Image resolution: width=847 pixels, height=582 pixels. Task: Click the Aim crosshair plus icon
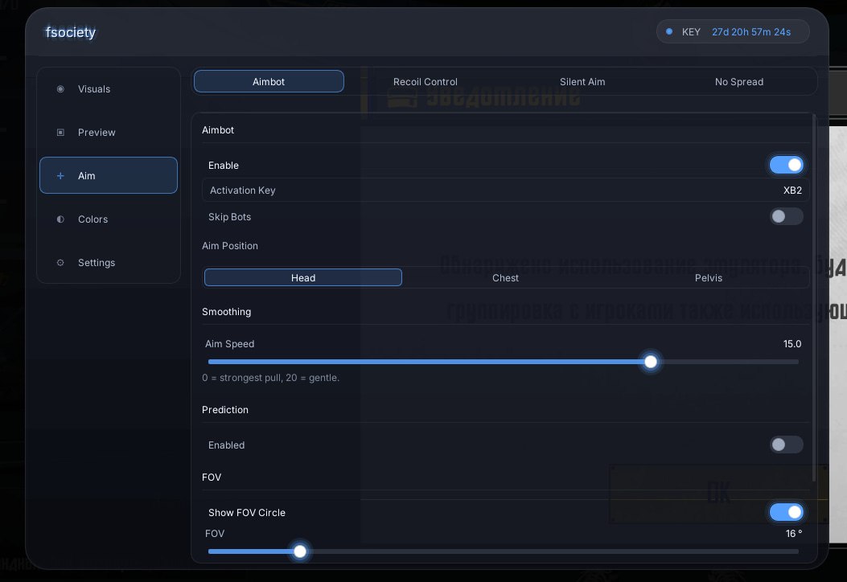click(x=60, y=176)
